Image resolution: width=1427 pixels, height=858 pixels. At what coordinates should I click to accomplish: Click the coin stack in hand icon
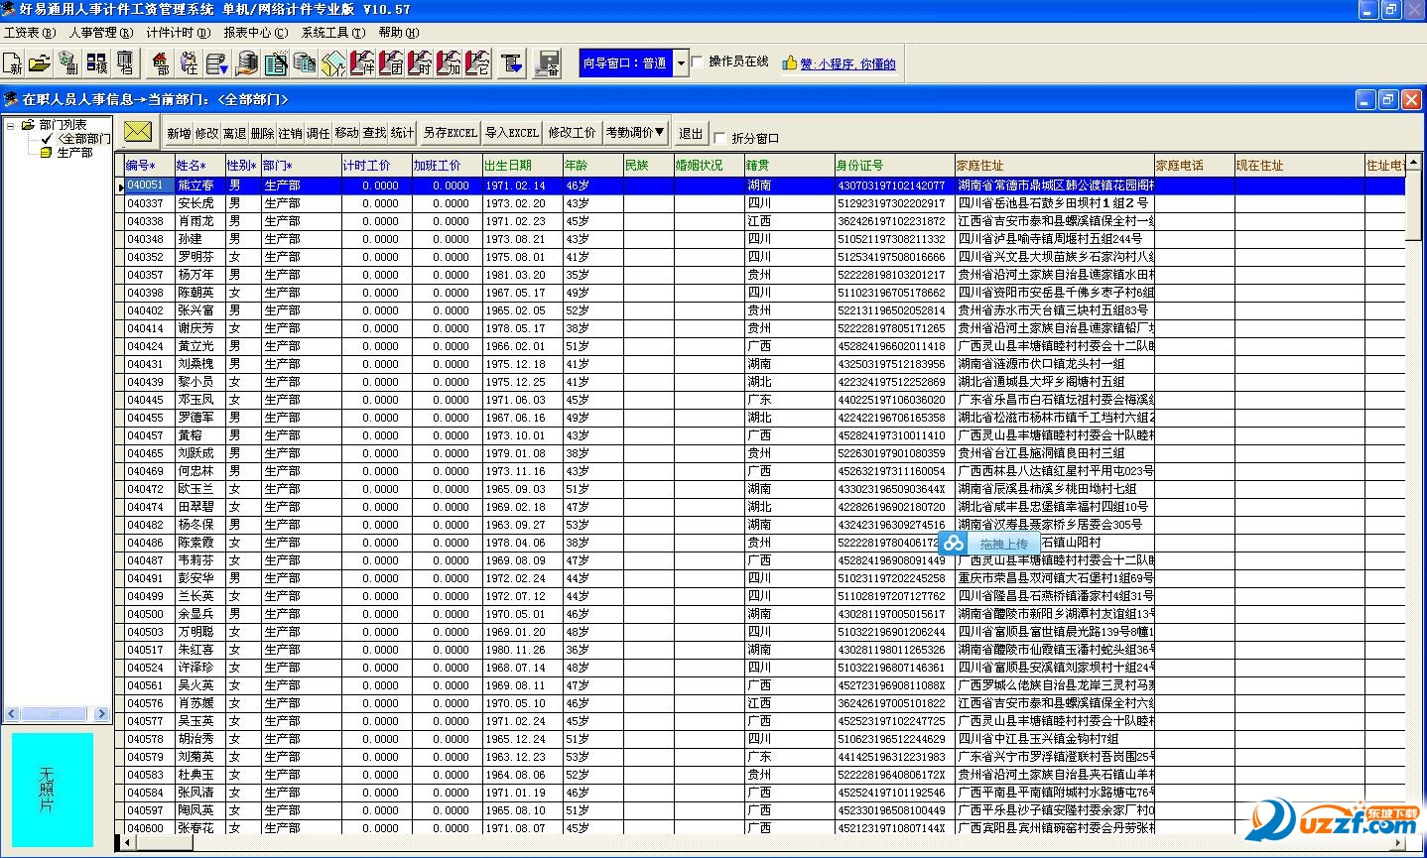tap(248, 63)
